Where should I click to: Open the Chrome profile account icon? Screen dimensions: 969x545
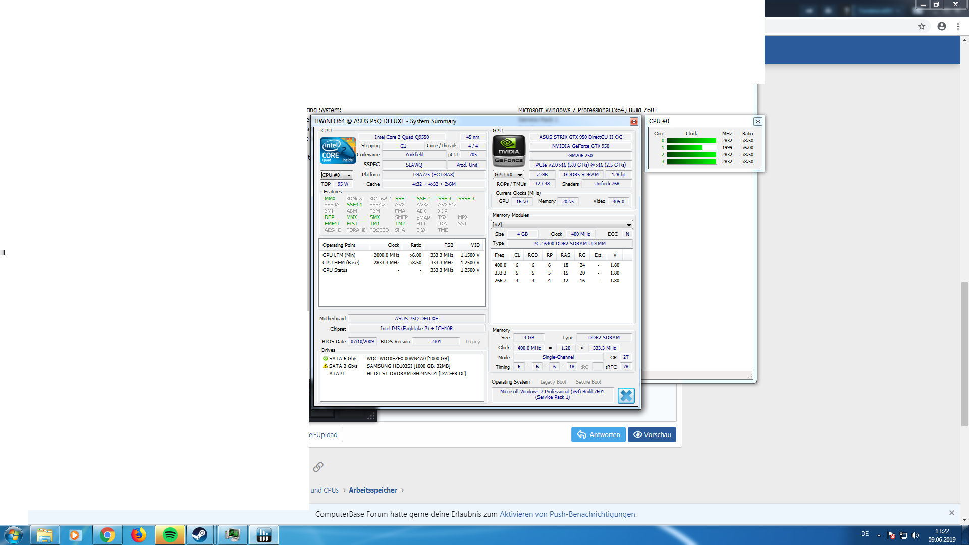(942, 26)
